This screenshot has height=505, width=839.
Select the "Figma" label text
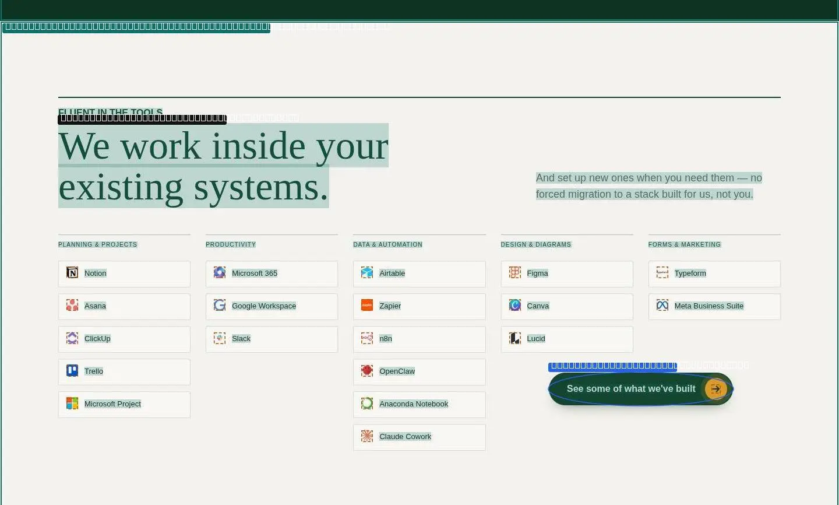pos(538,273)
